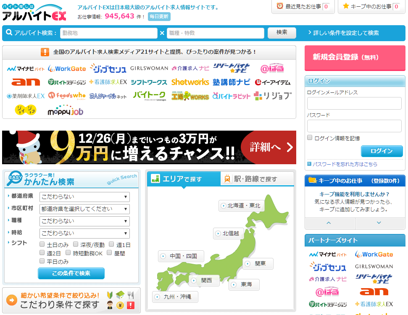Viewport: 408px width, 315px height.
Task: Check the 昼間 shift checkbox
Action: 109,252
